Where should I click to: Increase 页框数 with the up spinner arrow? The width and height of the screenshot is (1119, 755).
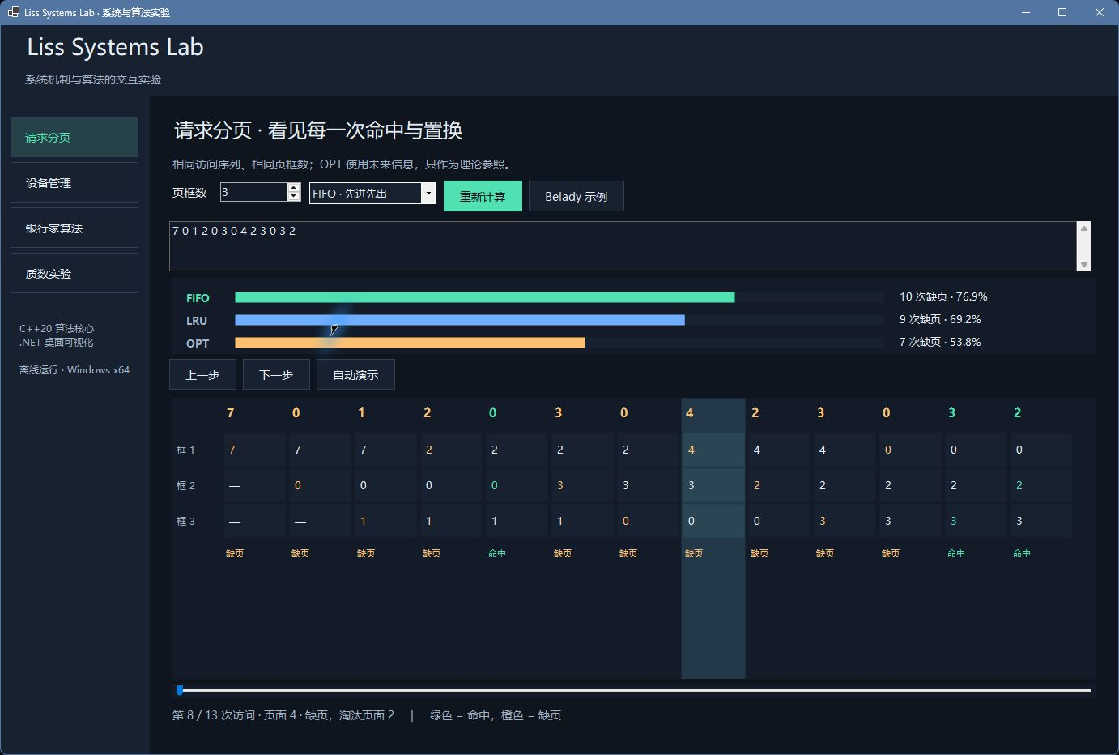pos(294,187)
